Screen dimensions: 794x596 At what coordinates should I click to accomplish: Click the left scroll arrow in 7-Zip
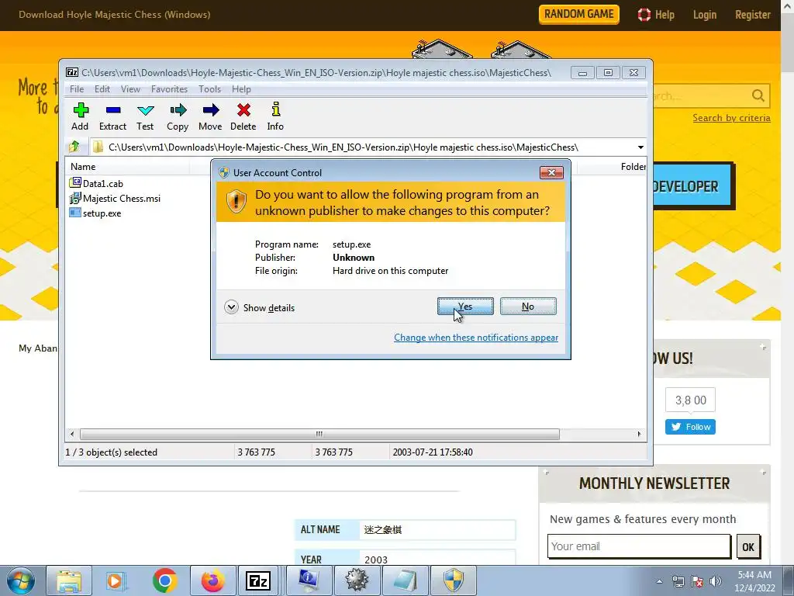coord(72,435)
